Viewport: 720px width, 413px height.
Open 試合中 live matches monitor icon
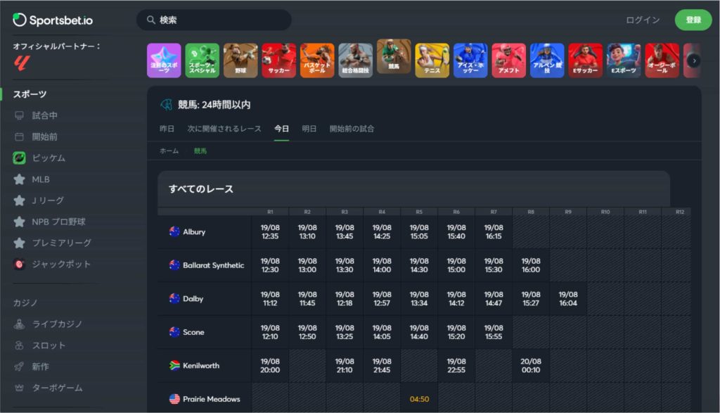[19, 115]
